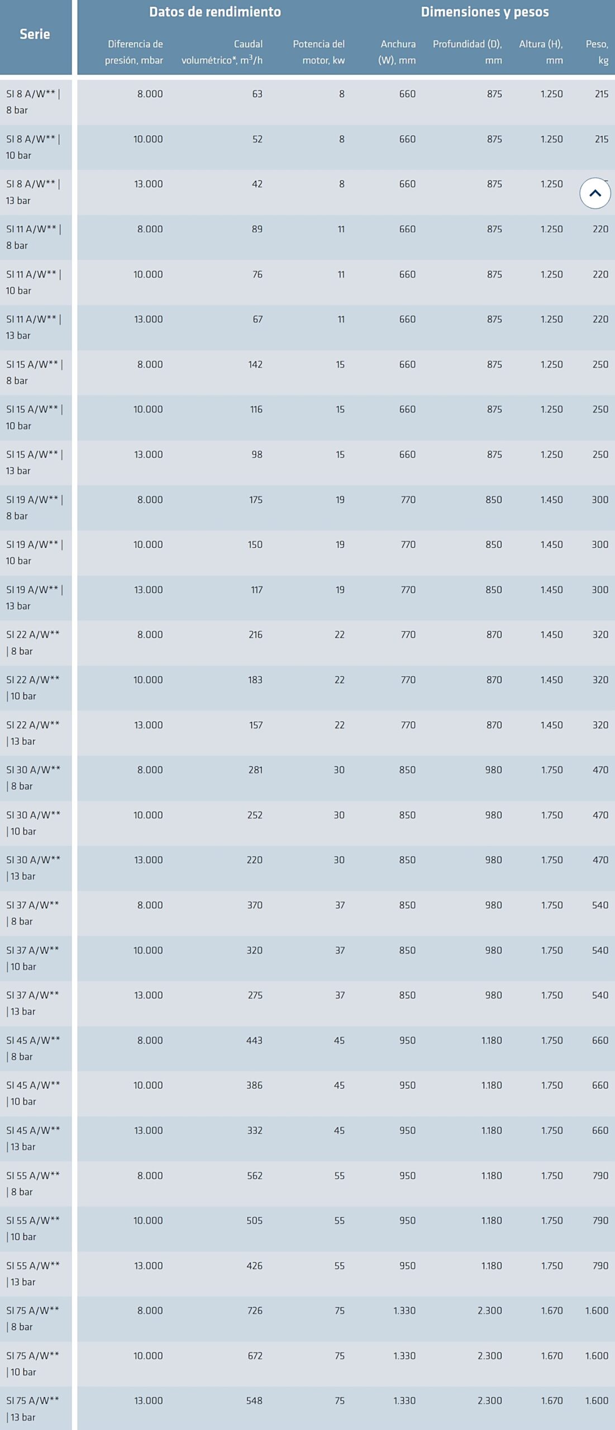The width and height of the screenshot is (615, 1430).
Task: Click the Dimensiones y pesos header
Action: pos(485,12)
